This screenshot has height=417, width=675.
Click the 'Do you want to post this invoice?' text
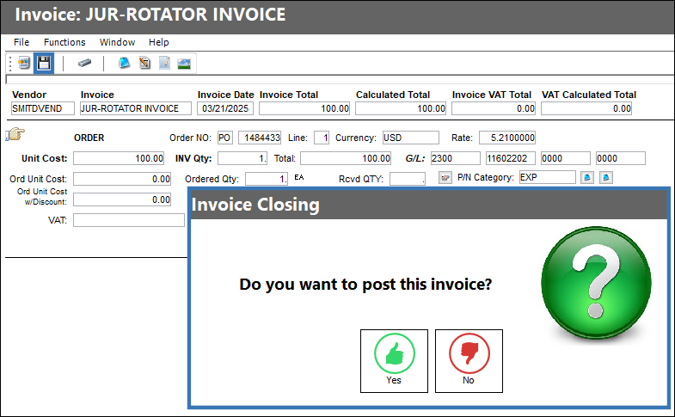[365, 285]
